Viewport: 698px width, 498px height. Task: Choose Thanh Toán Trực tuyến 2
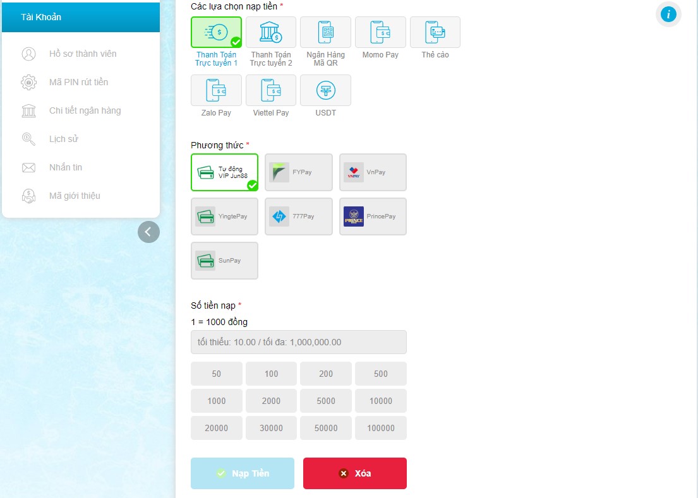pyautogui.click(x=270, y=32)
